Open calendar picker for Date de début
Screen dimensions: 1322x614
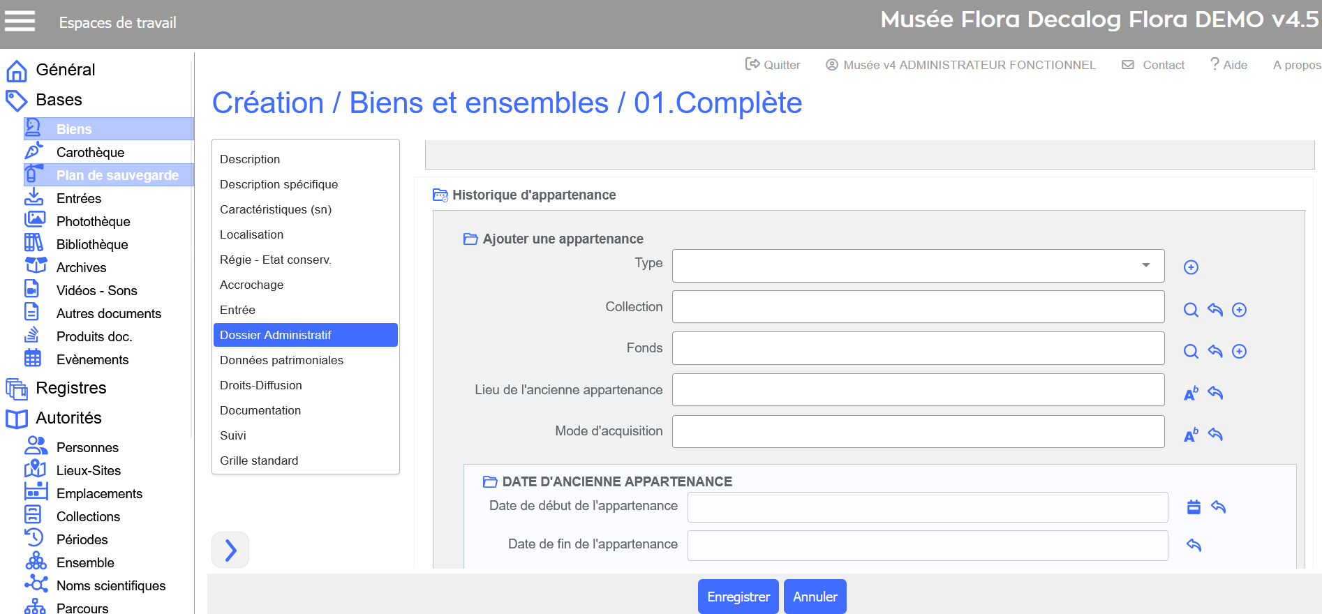1194,507
